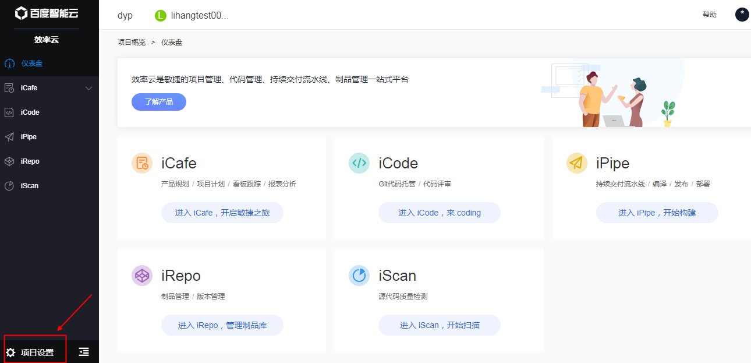751x363 pixels.
Task: Select the iCafe icon in the sidebar
Action: (x=9, y=88)
